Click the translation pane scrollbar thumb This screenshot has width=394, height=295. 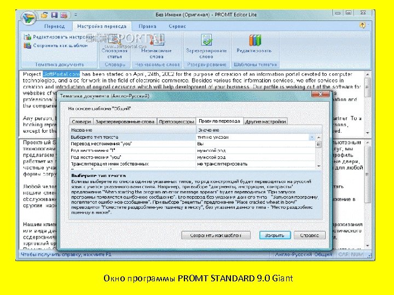367,175
